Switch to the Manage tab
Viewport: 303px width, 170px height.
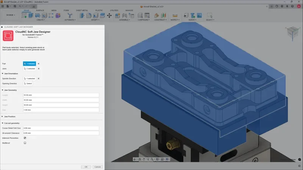click(129, 11)
